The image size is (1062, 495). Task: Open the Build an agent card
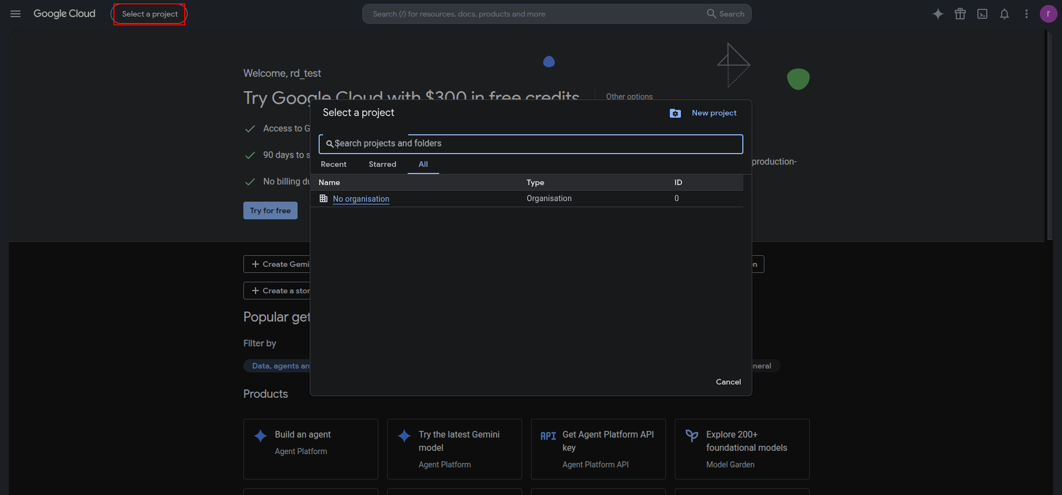coord(311,449)
